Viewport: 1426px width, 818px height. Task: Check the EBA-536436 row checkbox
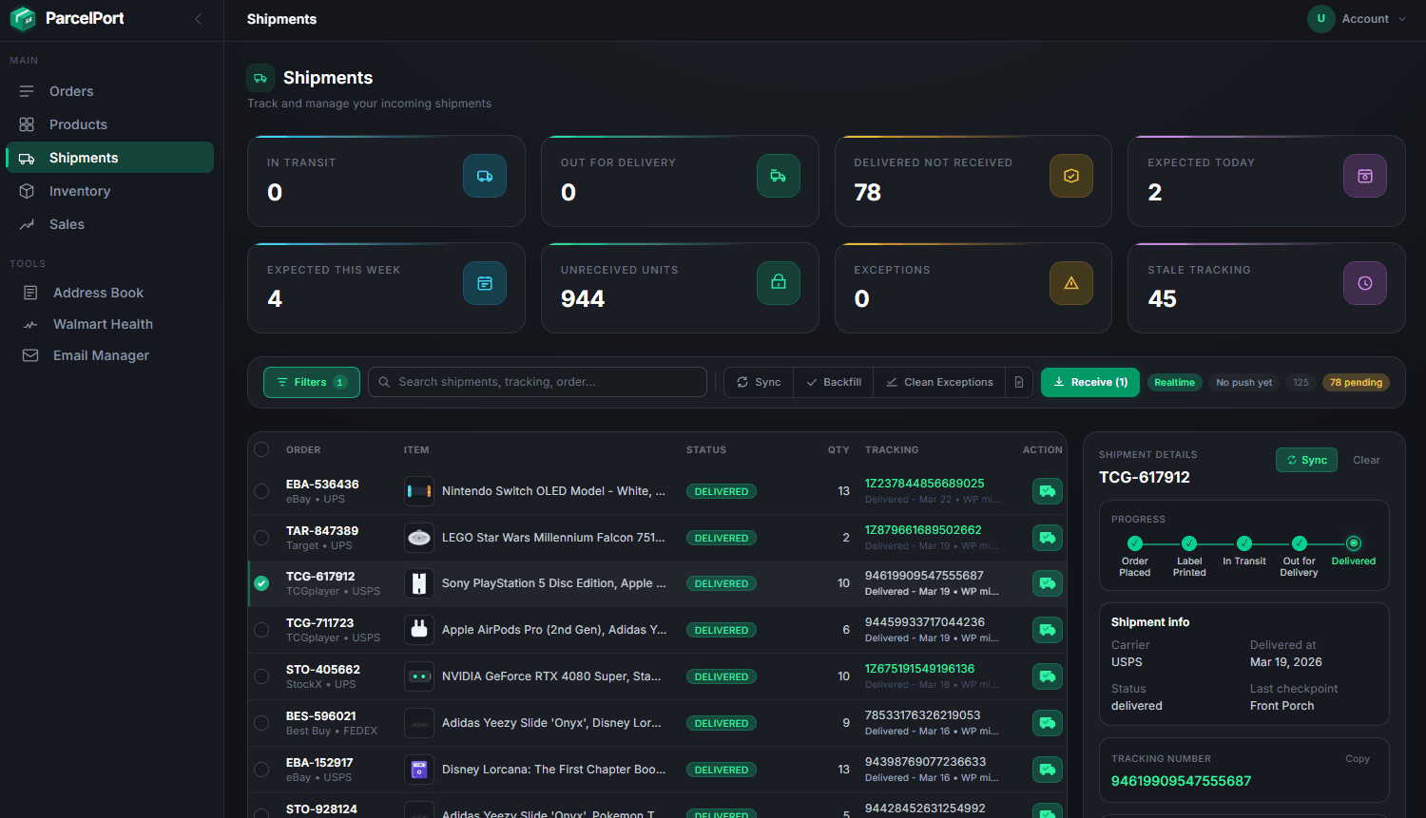(x=261, y=491)
